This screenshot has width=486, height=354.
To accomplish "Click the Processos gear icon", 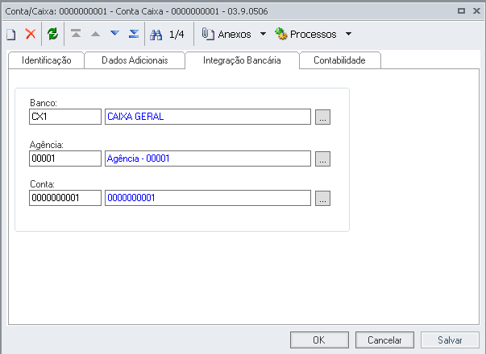I will (x=280, y=34).
